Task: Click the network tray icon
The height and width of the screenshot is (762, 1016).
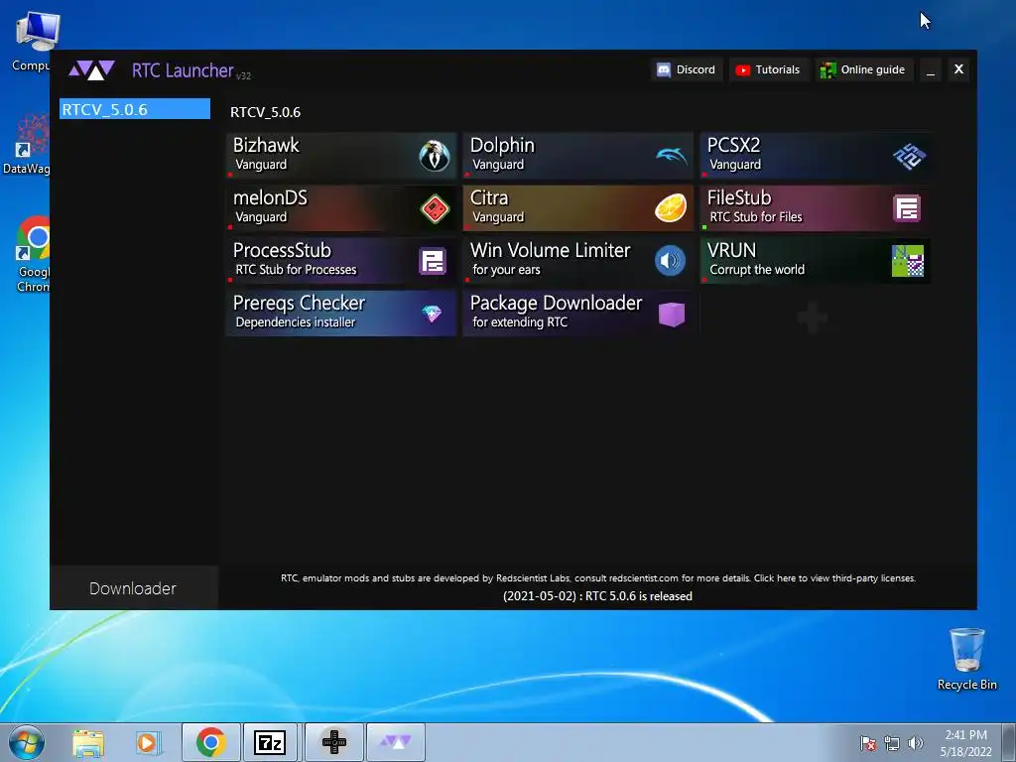Action: 892,743
